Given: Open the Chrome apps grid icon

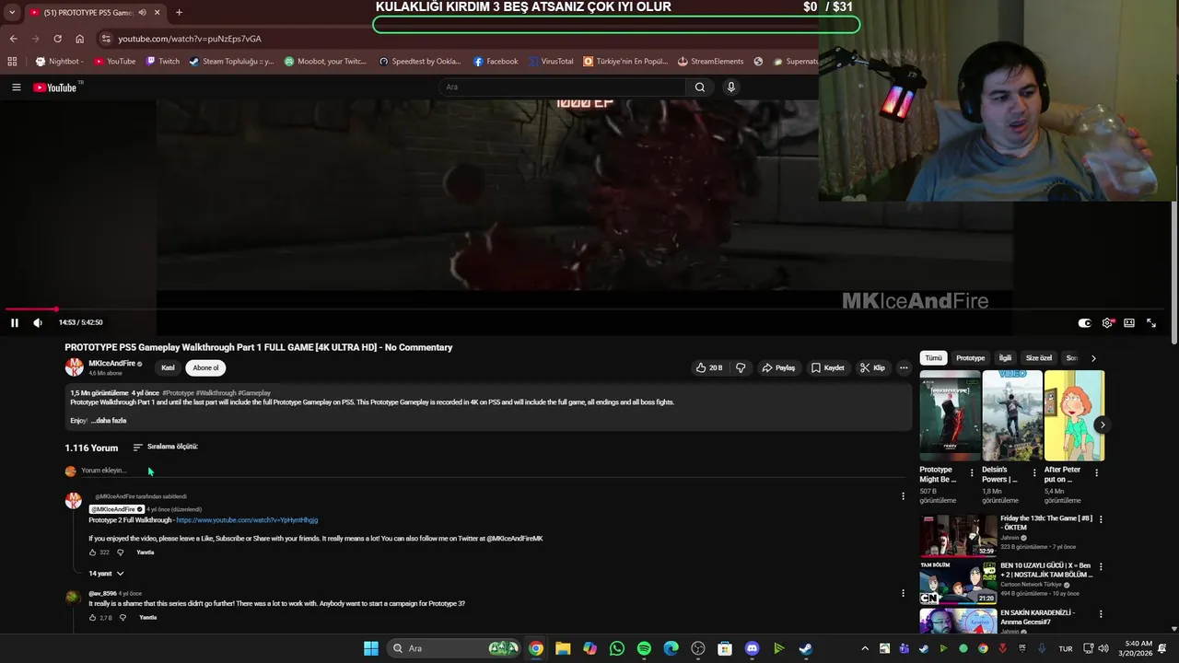Looking at the screenshot, I should pyautogui.click(x=12, y=62).
